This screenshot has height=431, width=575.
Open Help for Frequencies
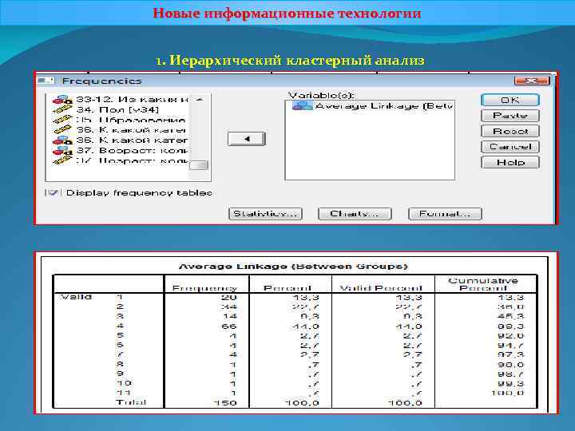tap(510, 162)
